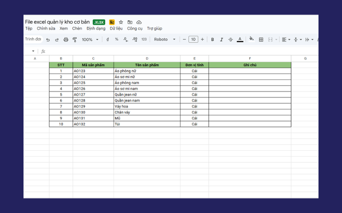Screen dimensions: 342x213
Task: Open the 100% zoom dropdown
Action: coord(90,40)
